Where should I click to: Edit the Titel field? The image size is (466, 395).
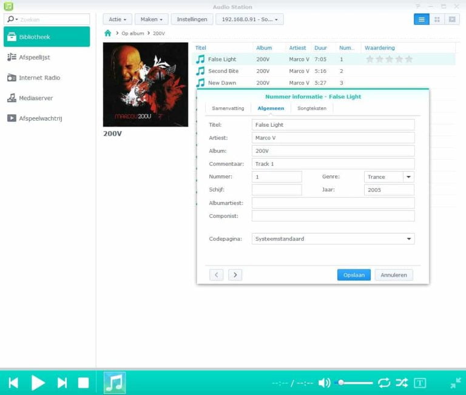tap(333, 125)
